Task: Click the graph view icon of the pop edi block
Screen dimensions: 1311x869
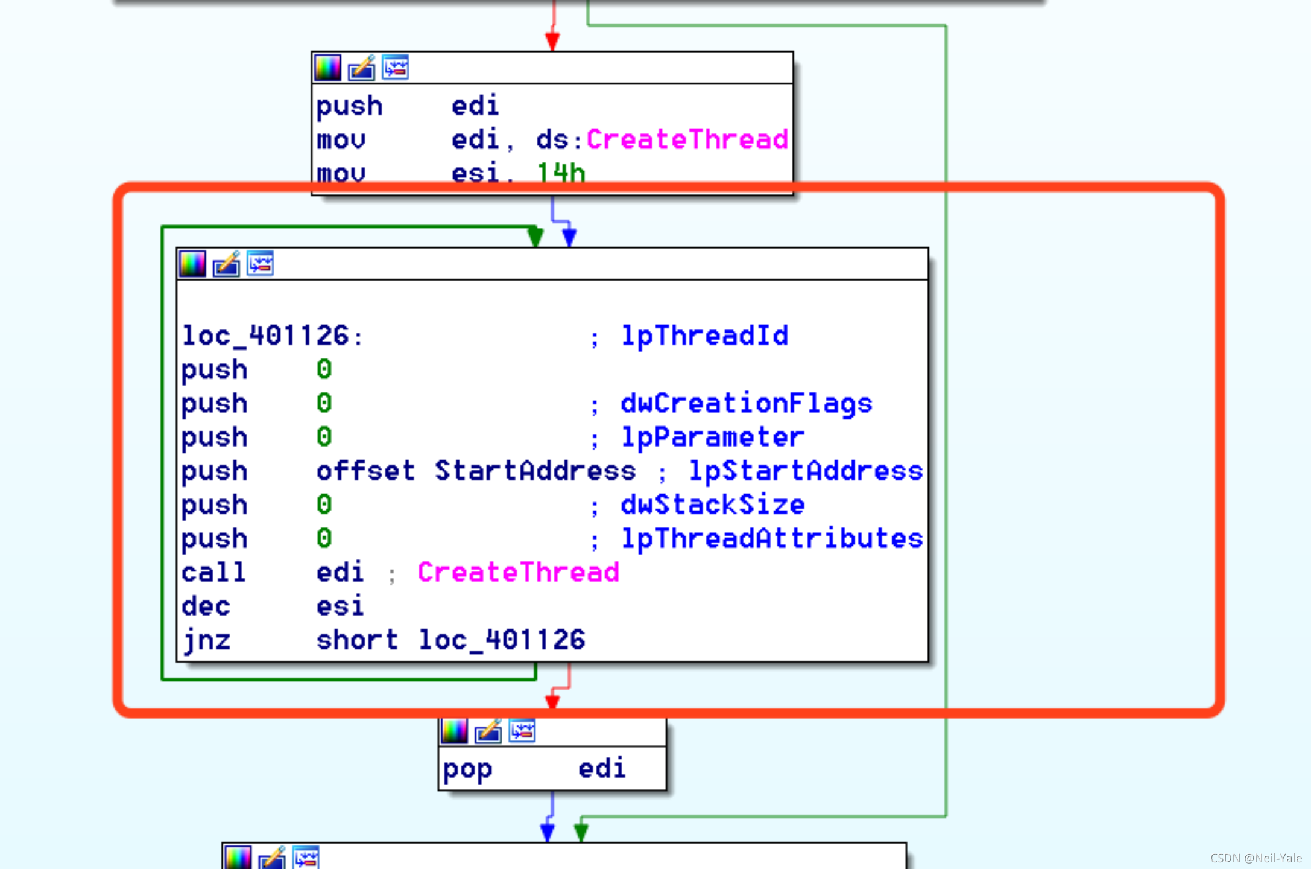Action: click(522, 731)
